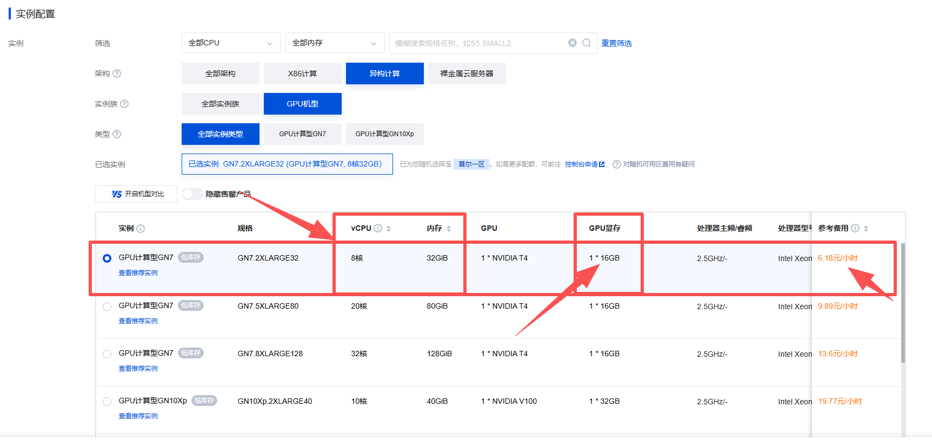This screenshot has width=932, height=440.
Task: Open the 全部内存 dropdown
Action: (335, 43)
